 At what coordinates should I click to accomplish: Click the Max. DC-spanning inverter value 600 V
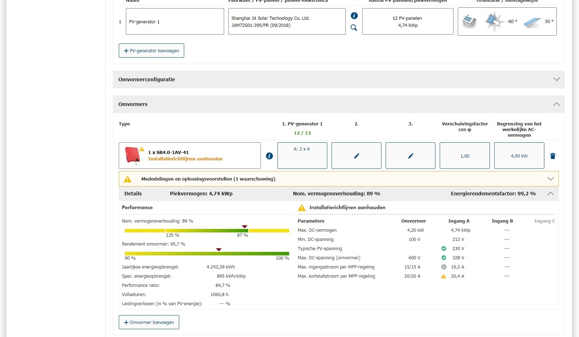pyautogui.click(x=414, y=258)
